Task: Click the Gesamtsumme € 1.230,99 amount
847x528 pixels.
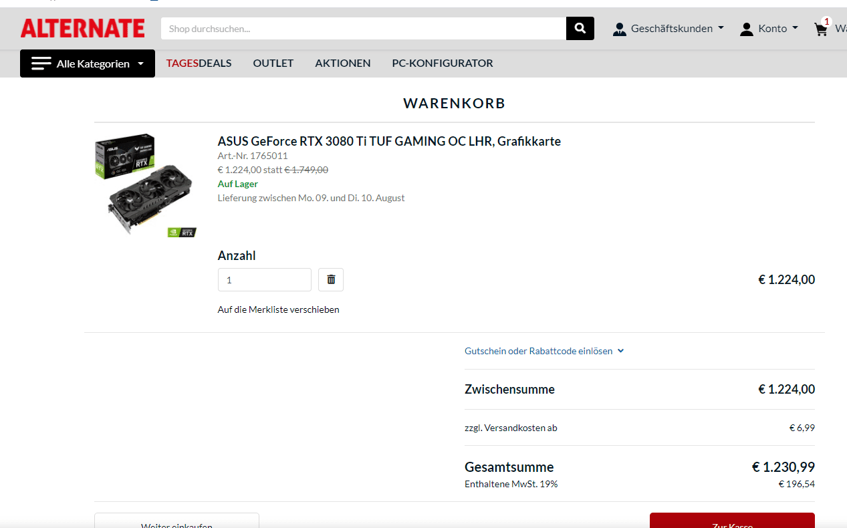Action: [783, 467]
